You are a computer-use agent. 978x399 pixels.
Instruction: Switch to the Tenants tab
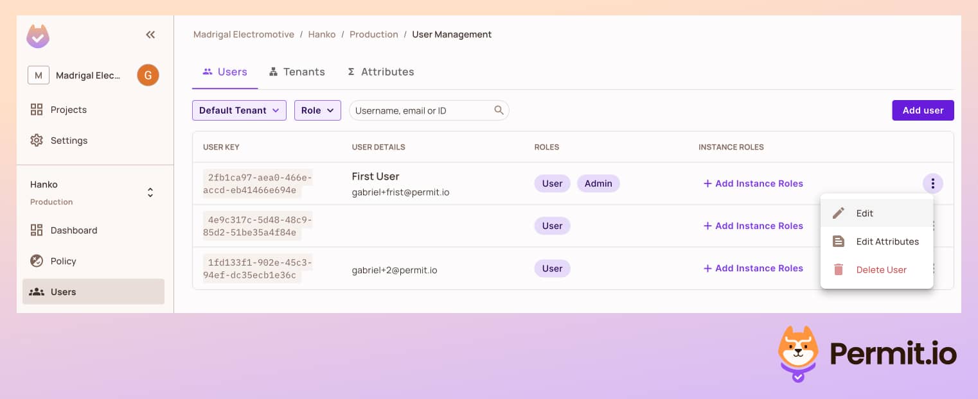coord(297,72)
